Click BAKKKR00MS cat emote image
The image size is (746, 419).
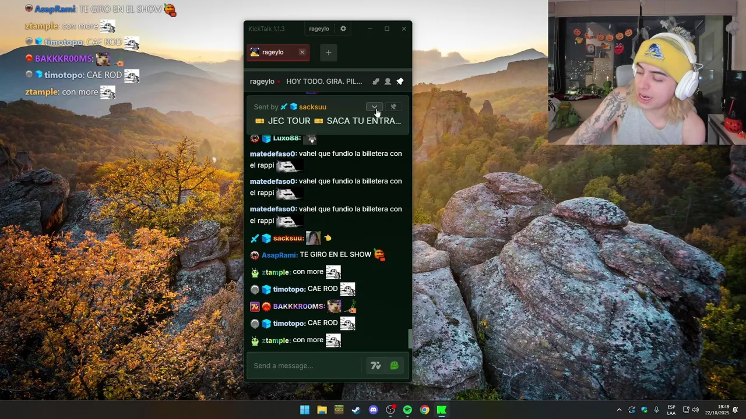pos(334,306)
